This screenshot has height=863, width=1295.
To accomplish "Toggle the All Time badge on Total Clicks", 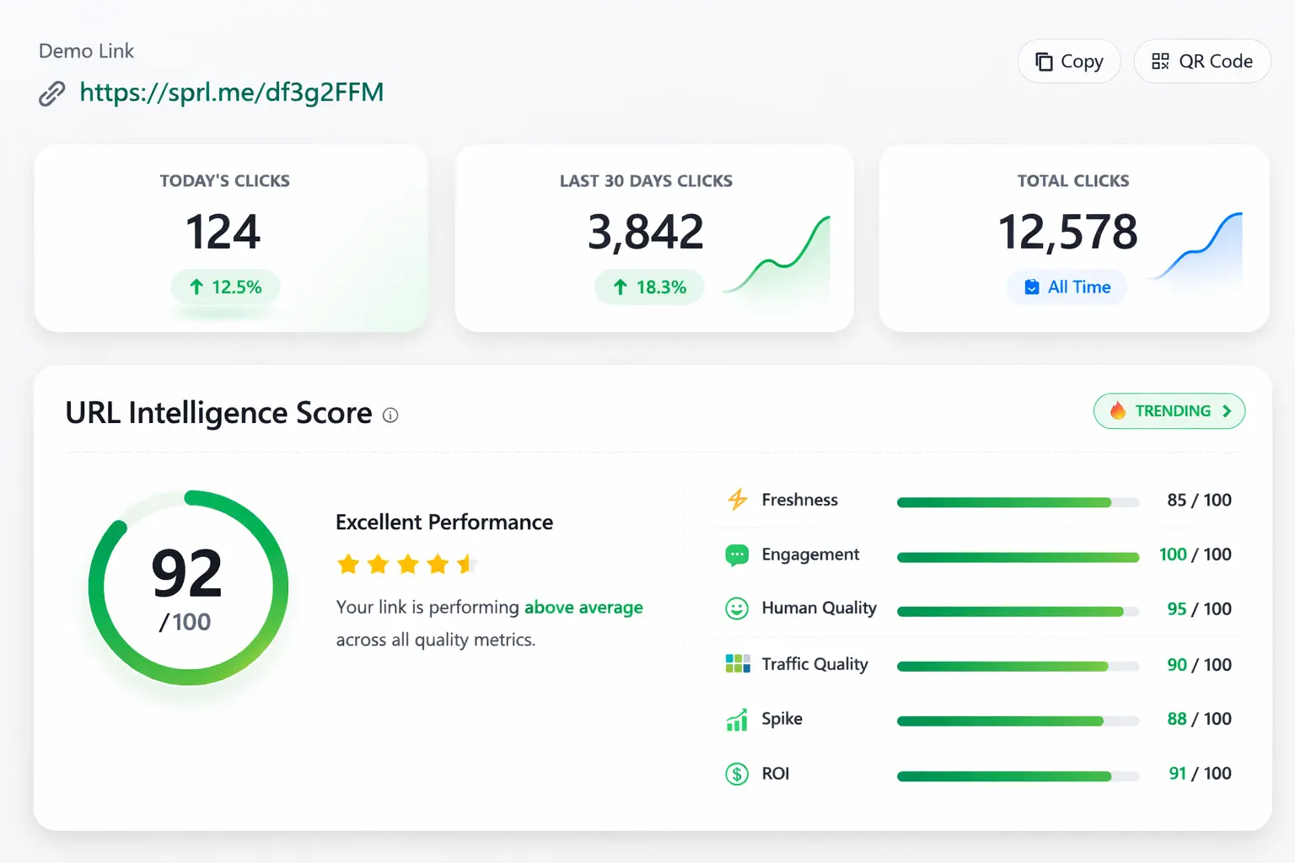I will (1067, 287).
